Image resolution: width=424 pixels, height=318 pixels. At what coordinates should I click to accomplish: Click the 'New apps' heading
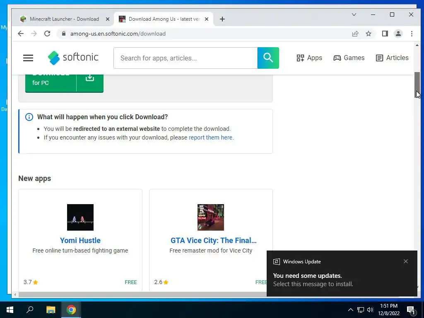(x=35, y=178)
